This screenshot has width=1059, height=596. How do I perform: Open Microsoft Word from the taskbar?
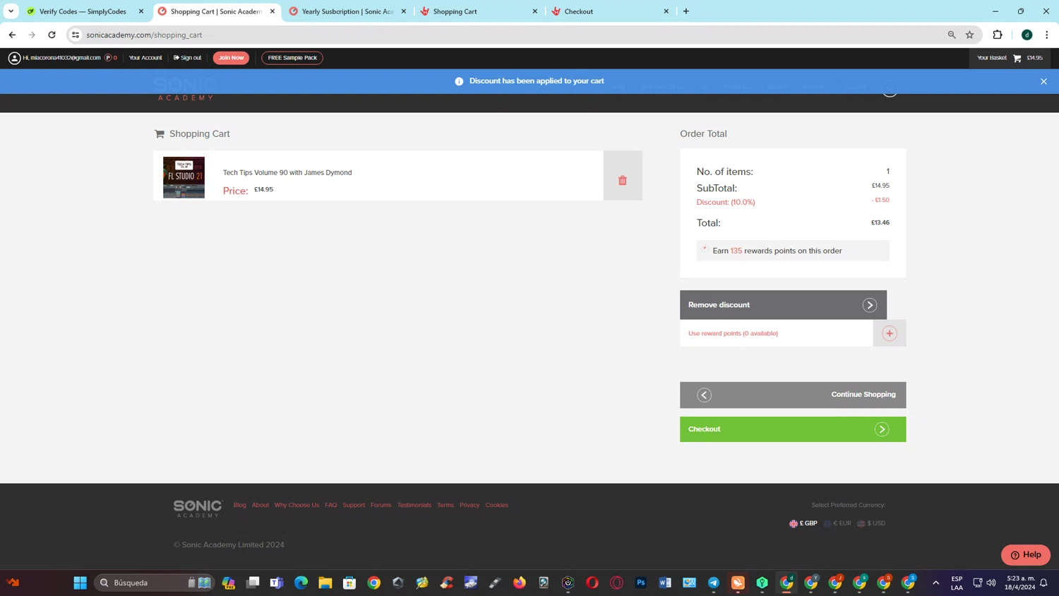665,583
